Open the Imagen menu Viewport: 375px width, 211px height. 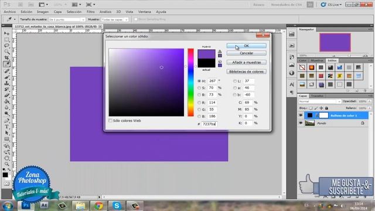point(43,12)
